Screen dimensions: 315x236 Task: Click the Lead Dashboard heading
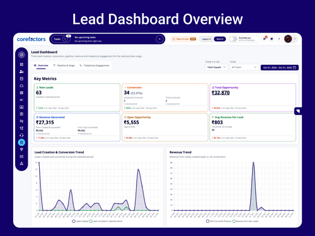coord(44,52)
